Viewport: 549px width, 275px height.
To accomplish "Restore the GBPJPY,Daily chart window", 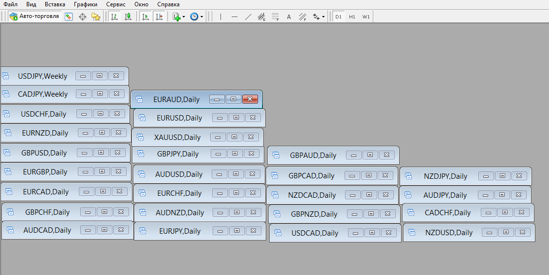I will coord(235,154).
